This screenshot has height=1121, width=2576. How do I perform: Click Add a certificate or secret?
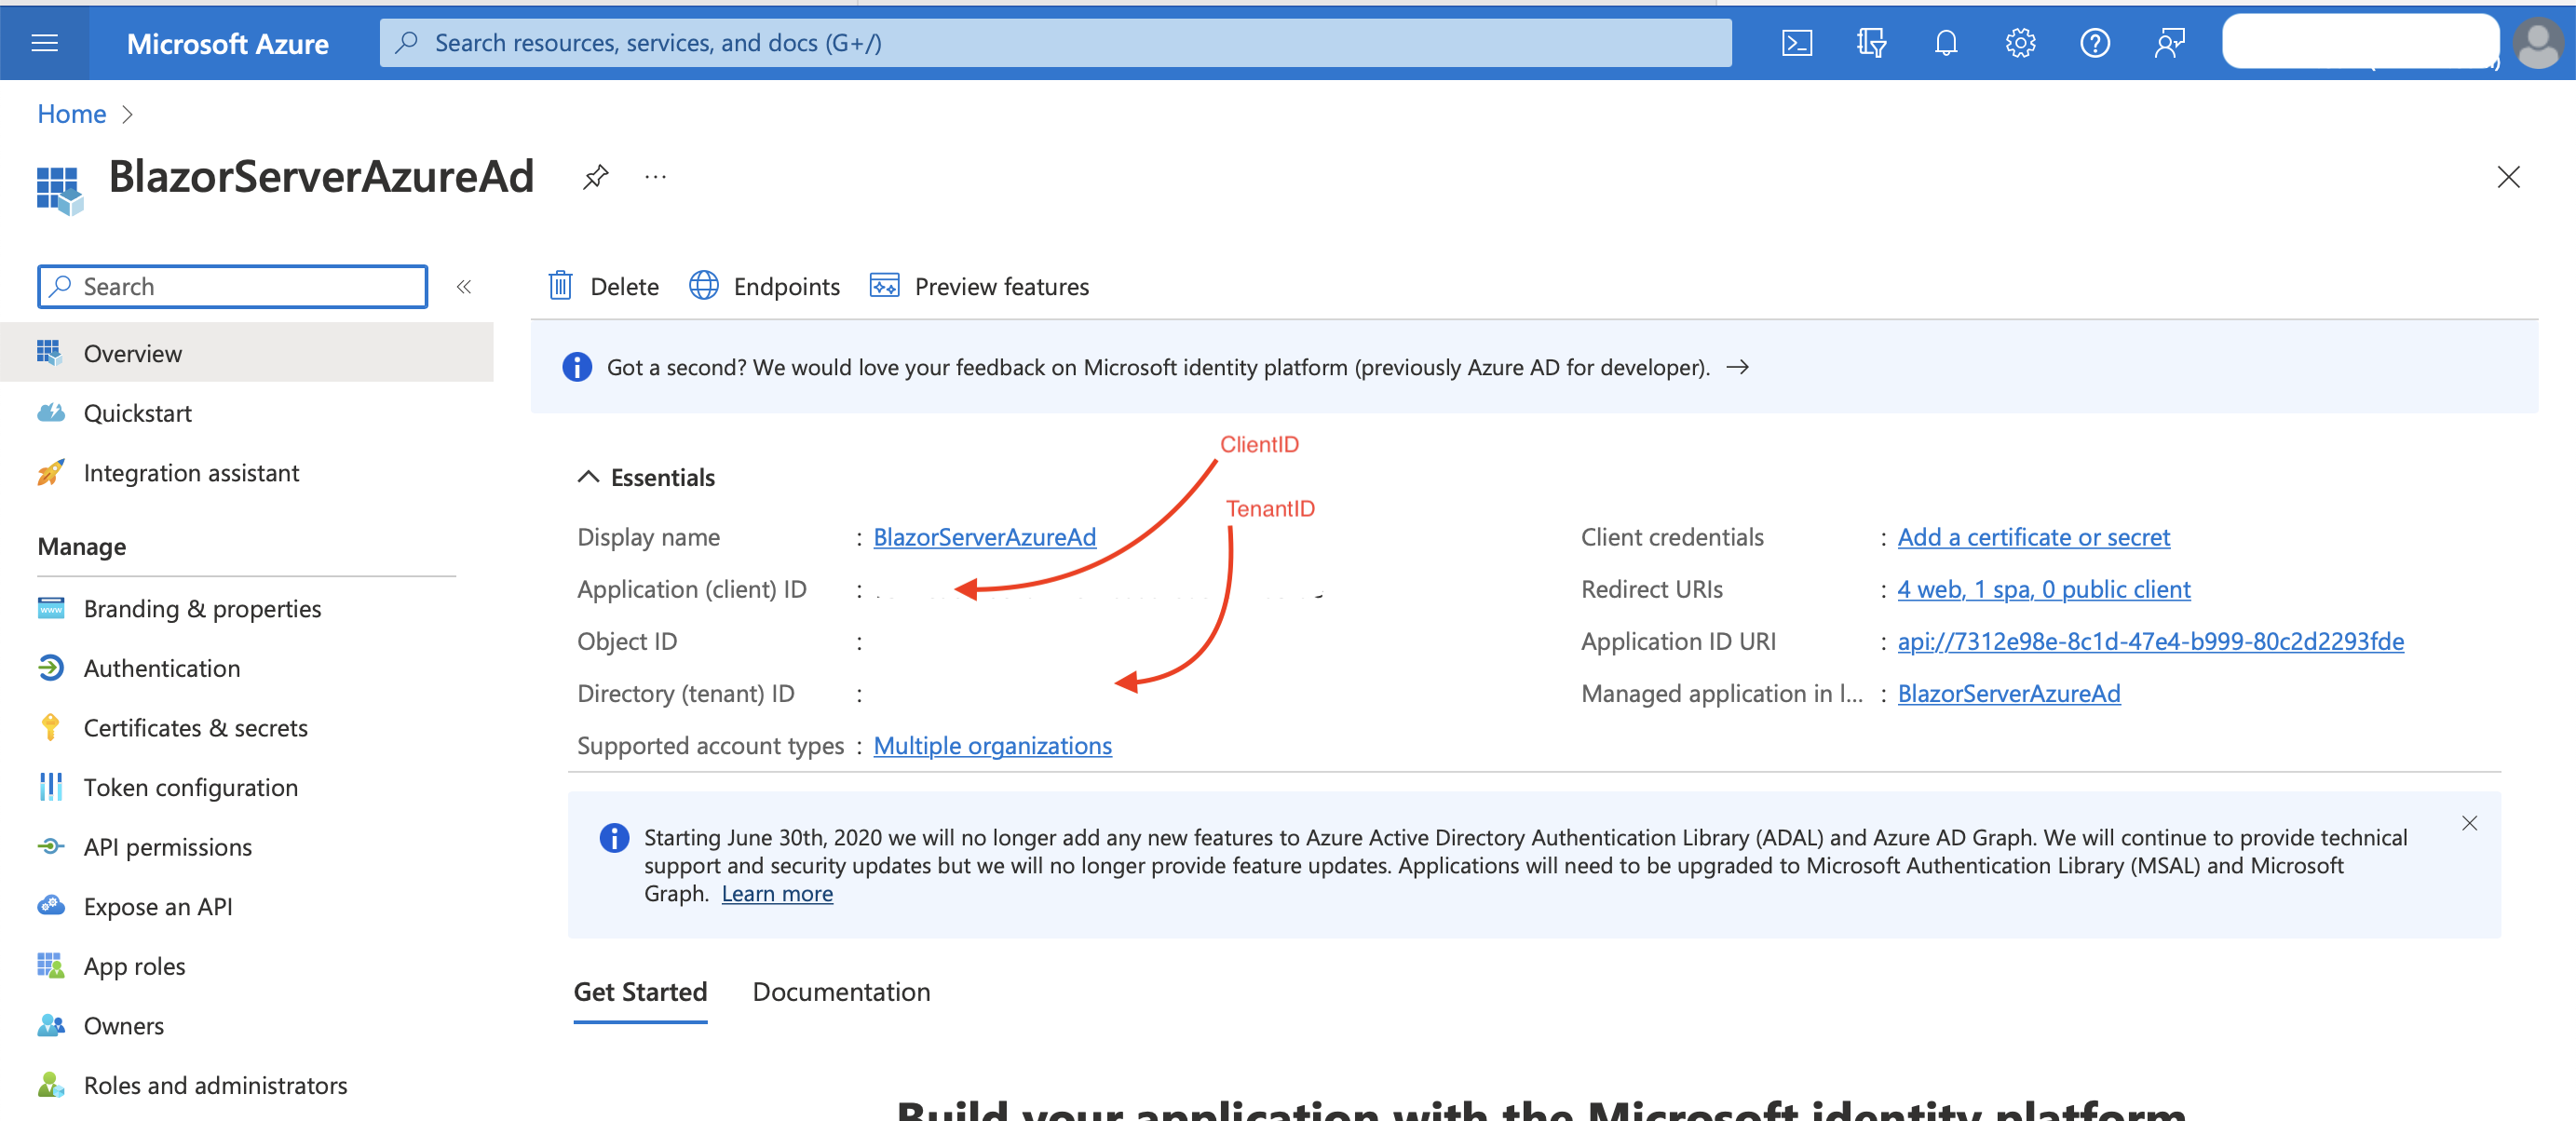2033,537
